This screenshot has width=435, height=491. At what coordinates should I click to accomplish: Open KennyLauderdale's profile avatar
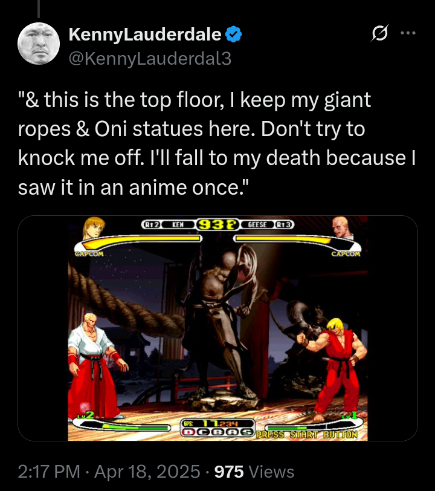pos(39,43)
